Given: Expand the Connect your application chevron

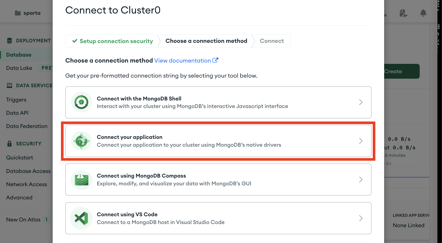Looking at the screenshot, I should pos(361,141).
